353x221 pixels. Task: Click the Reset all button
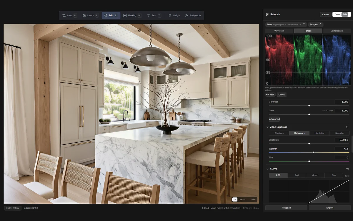point(286,208)
